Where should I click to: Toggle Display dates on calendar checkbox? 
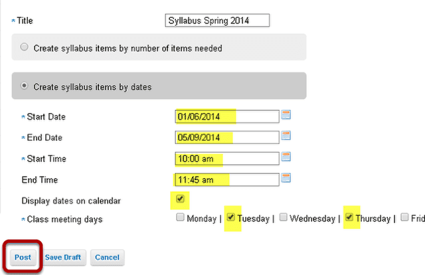(x=180, y=199)
